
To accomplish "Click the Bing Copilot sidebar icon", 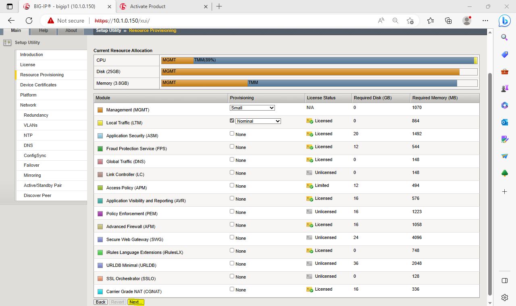I will pyautogui.click(x=504, y=21).
